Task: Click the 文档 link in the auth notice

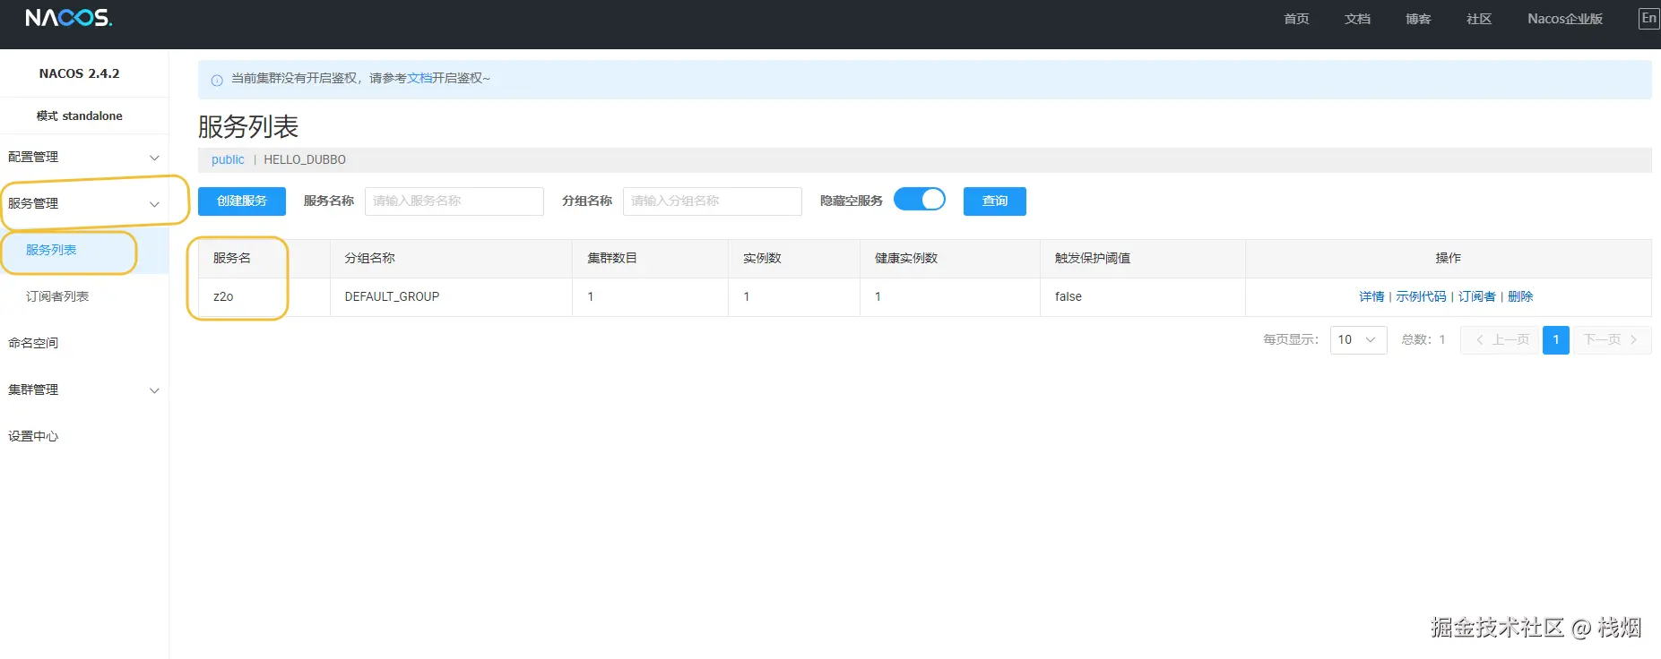Action: (x=420, y=78)
